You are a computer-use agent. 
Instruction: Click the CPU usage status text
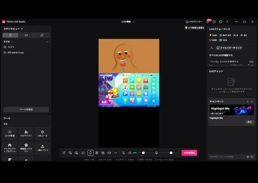click(89, 159)
